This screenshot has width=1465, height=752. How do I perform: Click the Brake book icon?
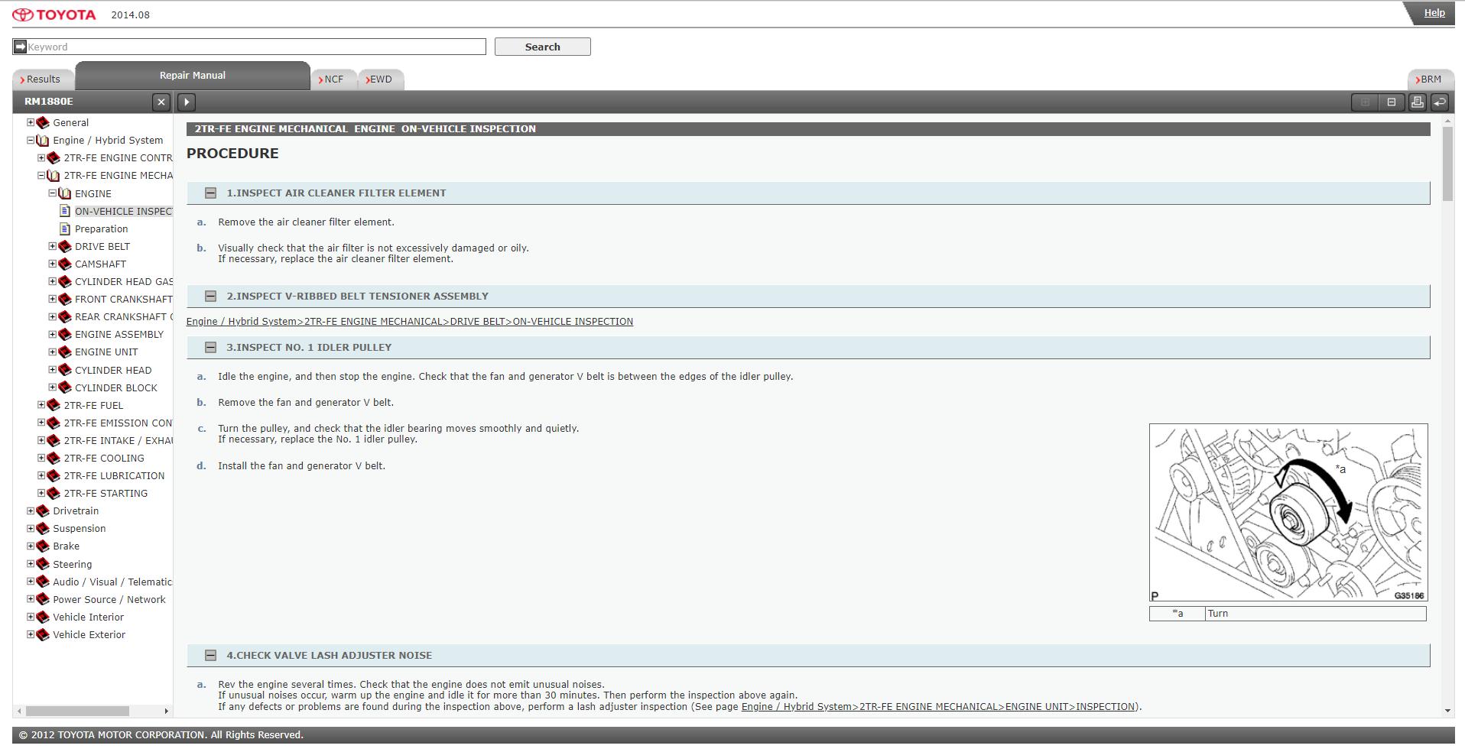click(x=43, y=546)
